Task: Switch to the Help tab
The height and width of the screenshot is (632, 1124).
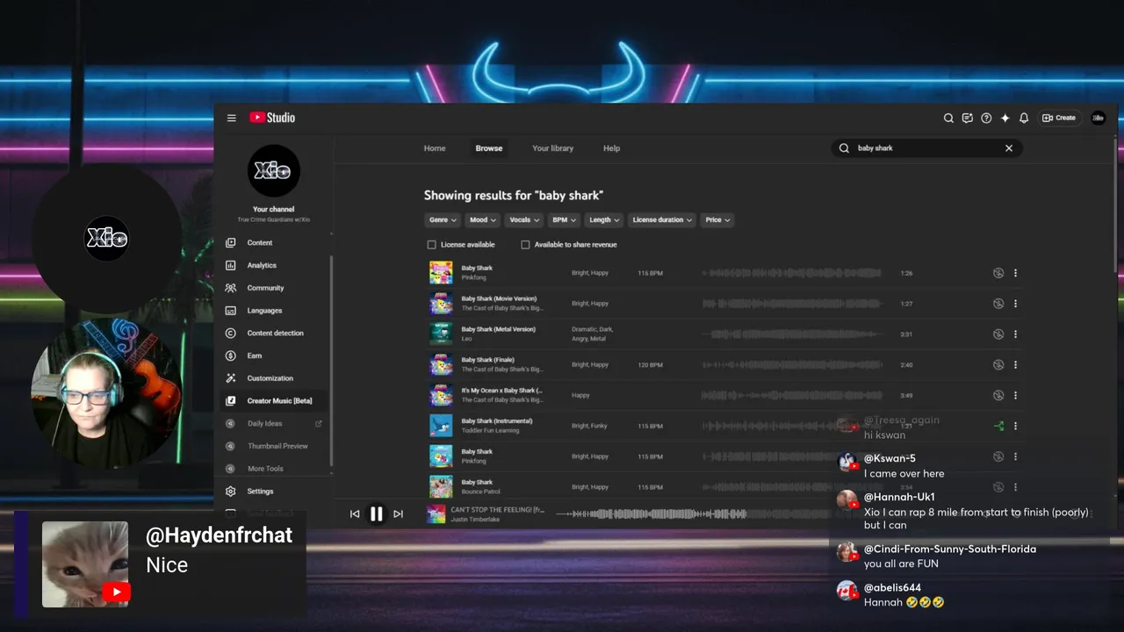Action: click(x=611, y=148)
